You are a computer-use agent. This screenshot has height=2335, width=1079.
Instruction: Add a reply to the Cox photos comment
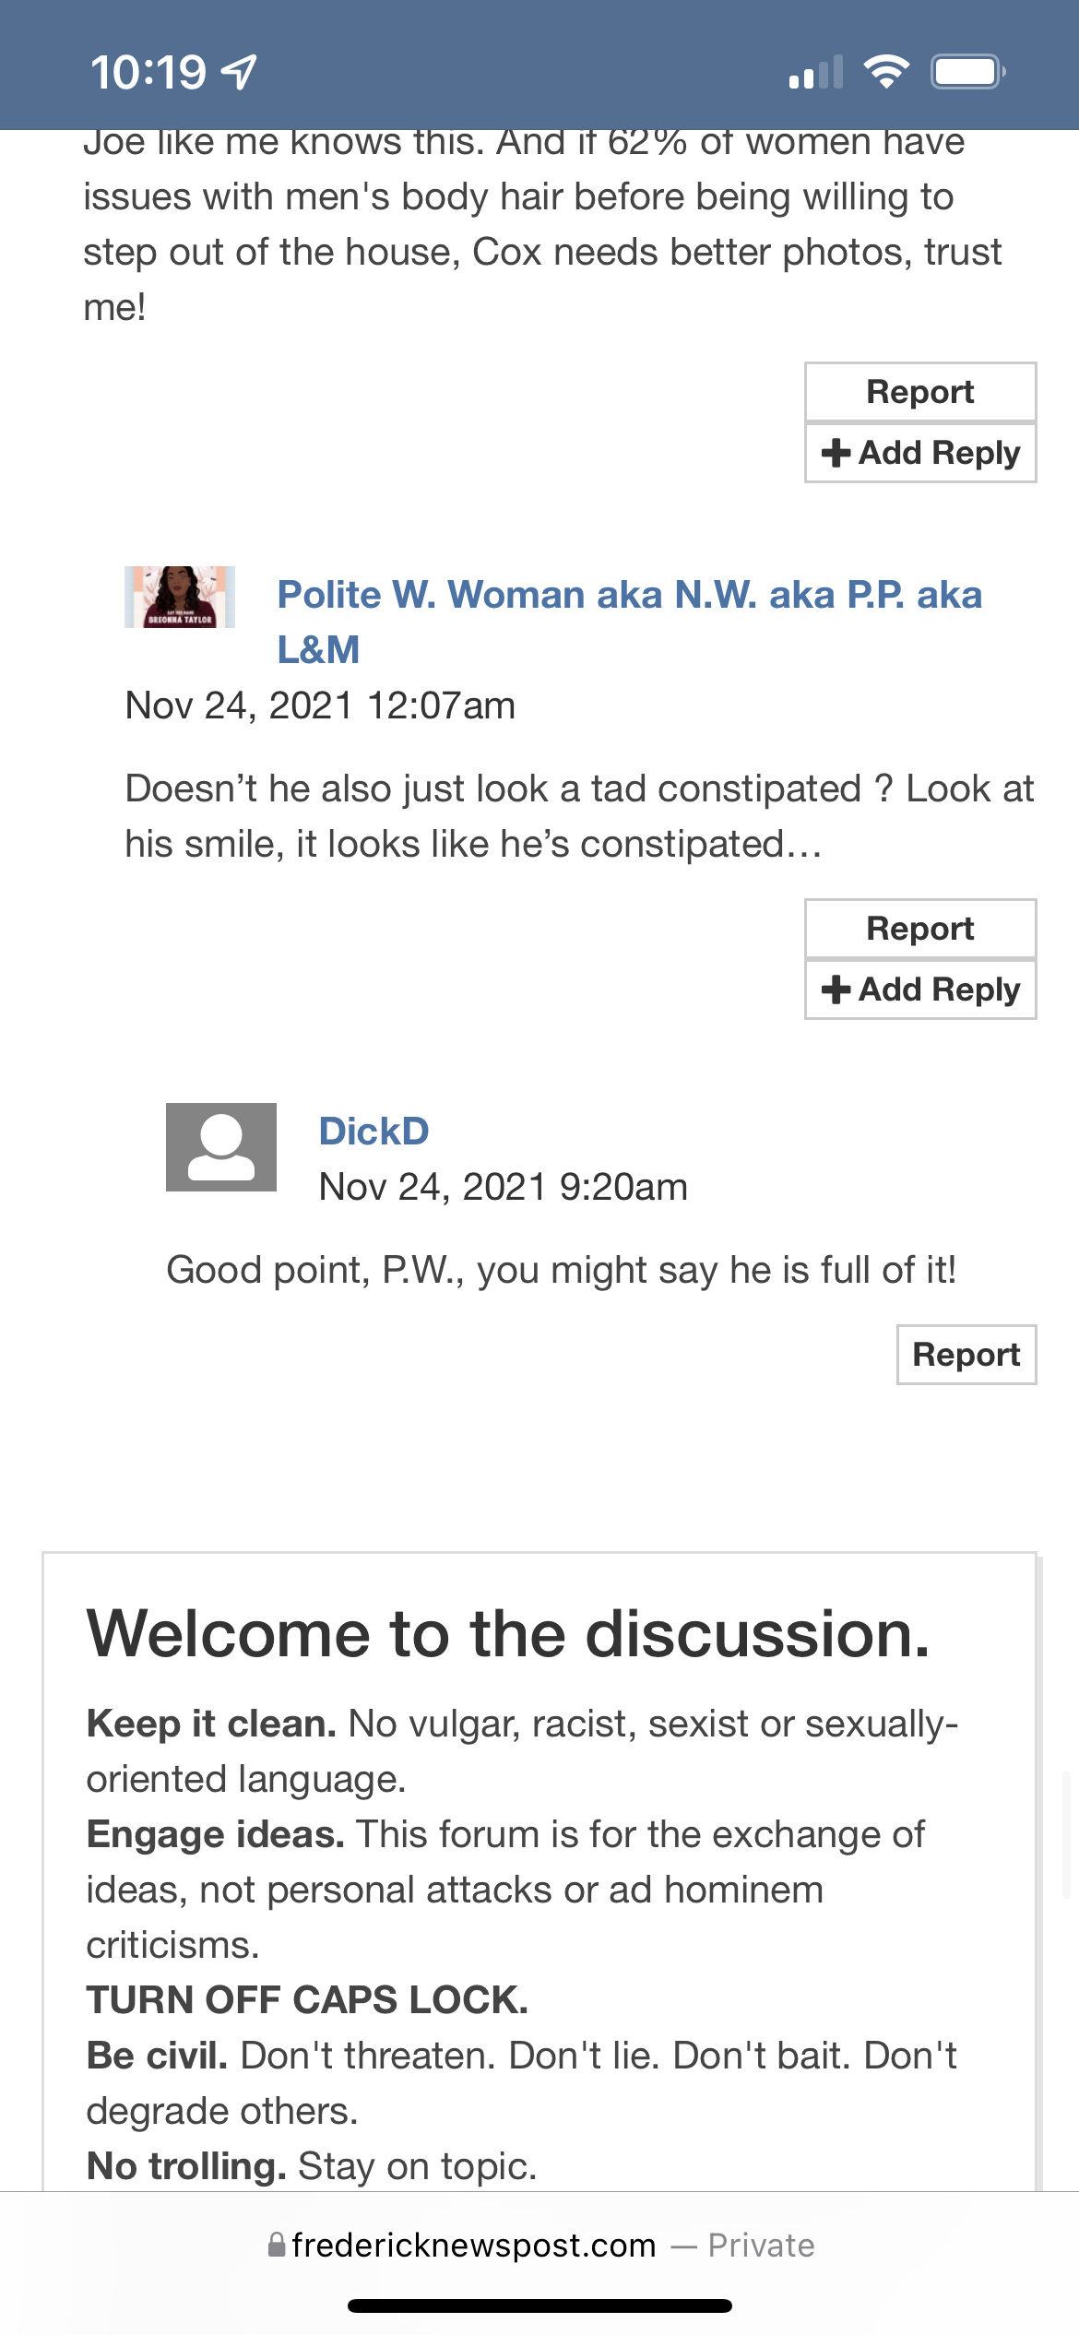point(919,453)
